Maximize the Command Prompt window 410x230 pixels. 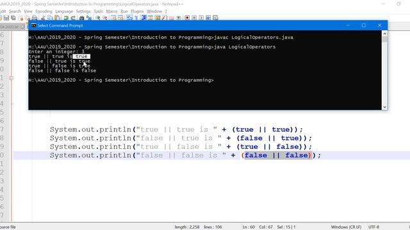pyautogui.click(x=363, y=26)
